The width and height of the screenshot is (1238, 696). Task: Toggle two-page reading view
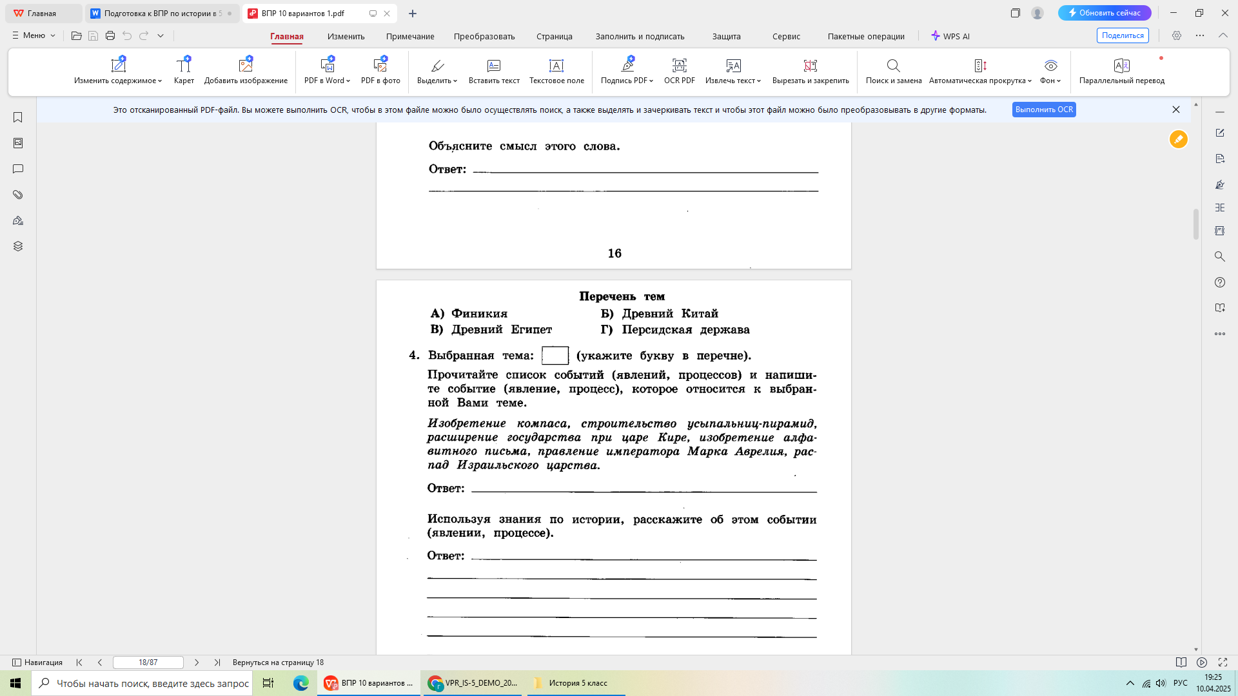pos(1181,662)
